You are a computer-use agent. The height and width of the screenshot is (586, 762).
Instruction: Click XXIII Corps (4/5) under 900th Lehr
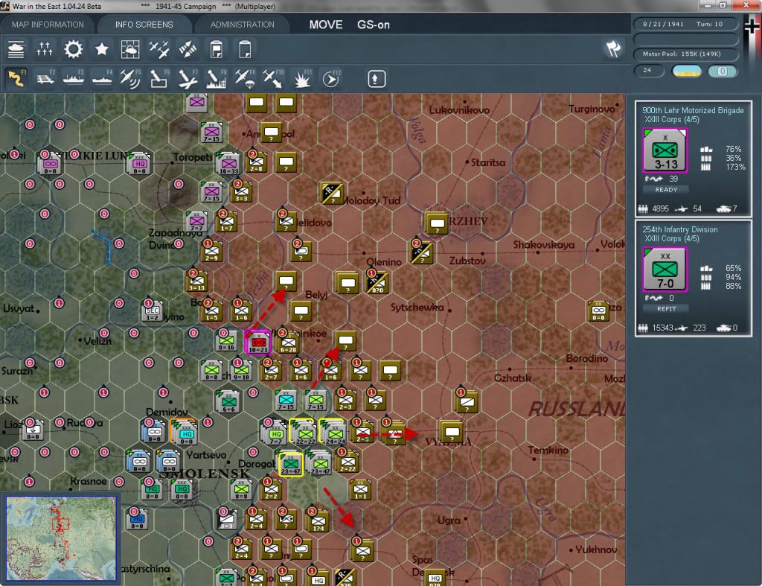pos(672,119)
